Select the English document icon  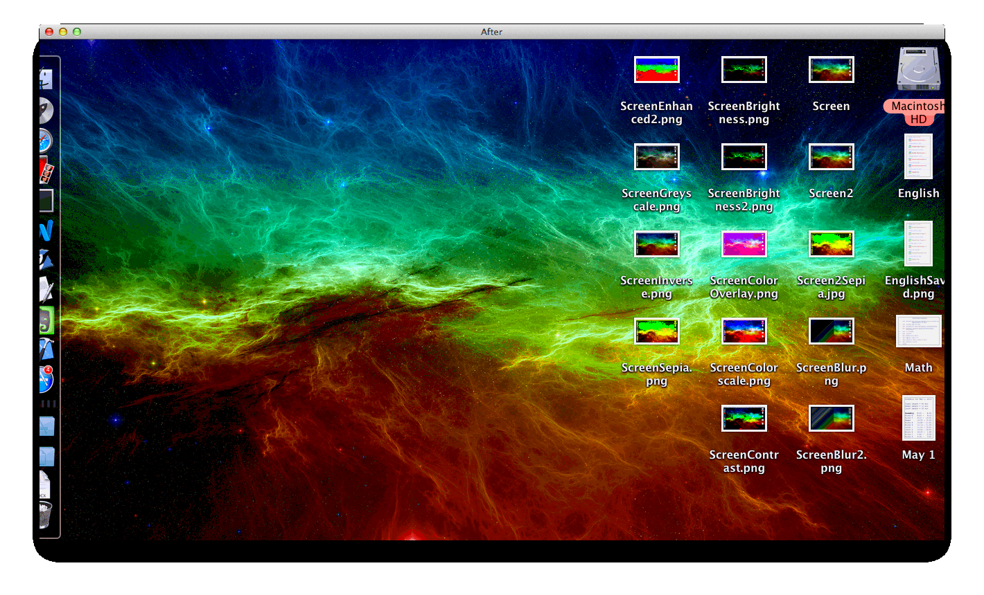918,156
